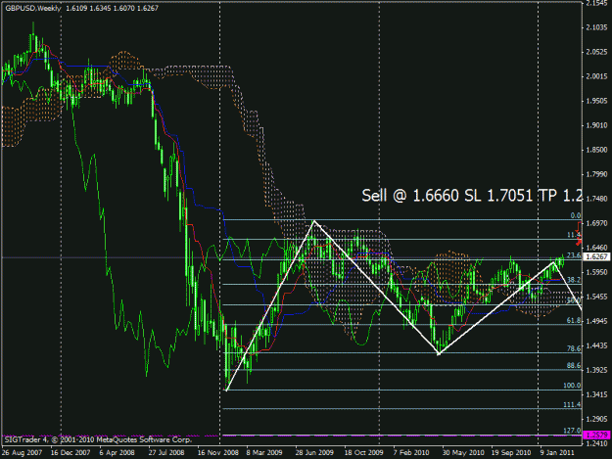The height and width of the screenshot is (459, 612).
Task: Click the 8 Mar 2009 date label
Action: coord(264,453)
